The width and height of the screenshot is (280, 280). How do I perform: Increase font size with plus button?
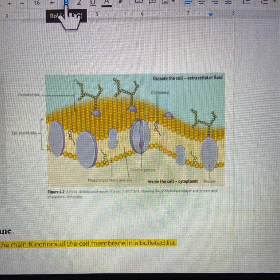52,3
